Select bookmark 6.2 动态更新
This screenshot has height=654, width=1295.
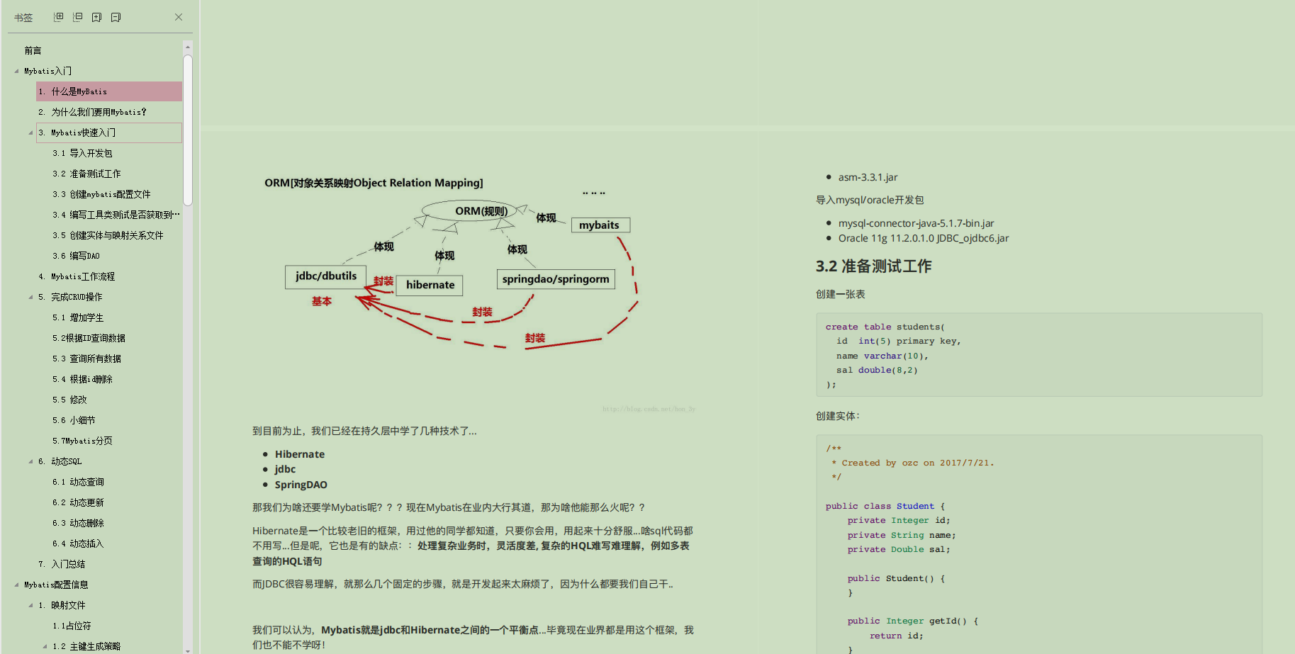(78, 502)
